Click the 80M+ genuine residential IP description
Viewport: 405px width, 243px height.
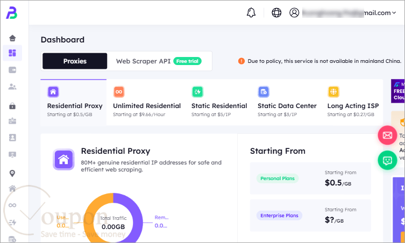coord(151,166)
